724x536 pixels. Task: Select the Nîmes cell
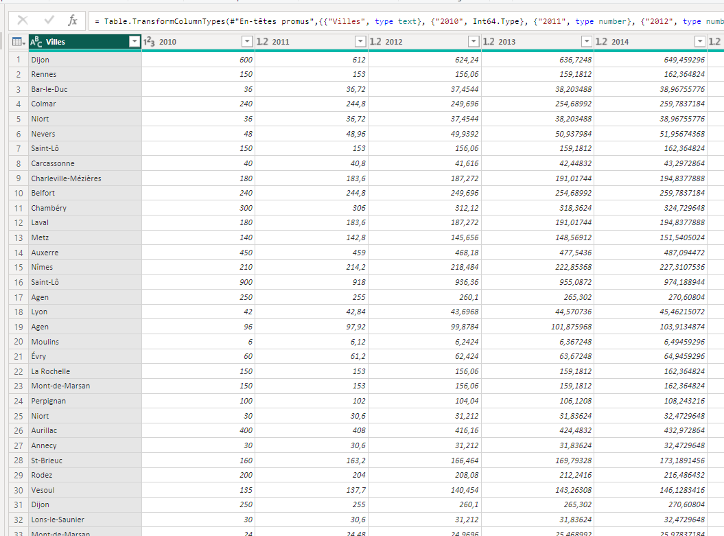(85, 267)
